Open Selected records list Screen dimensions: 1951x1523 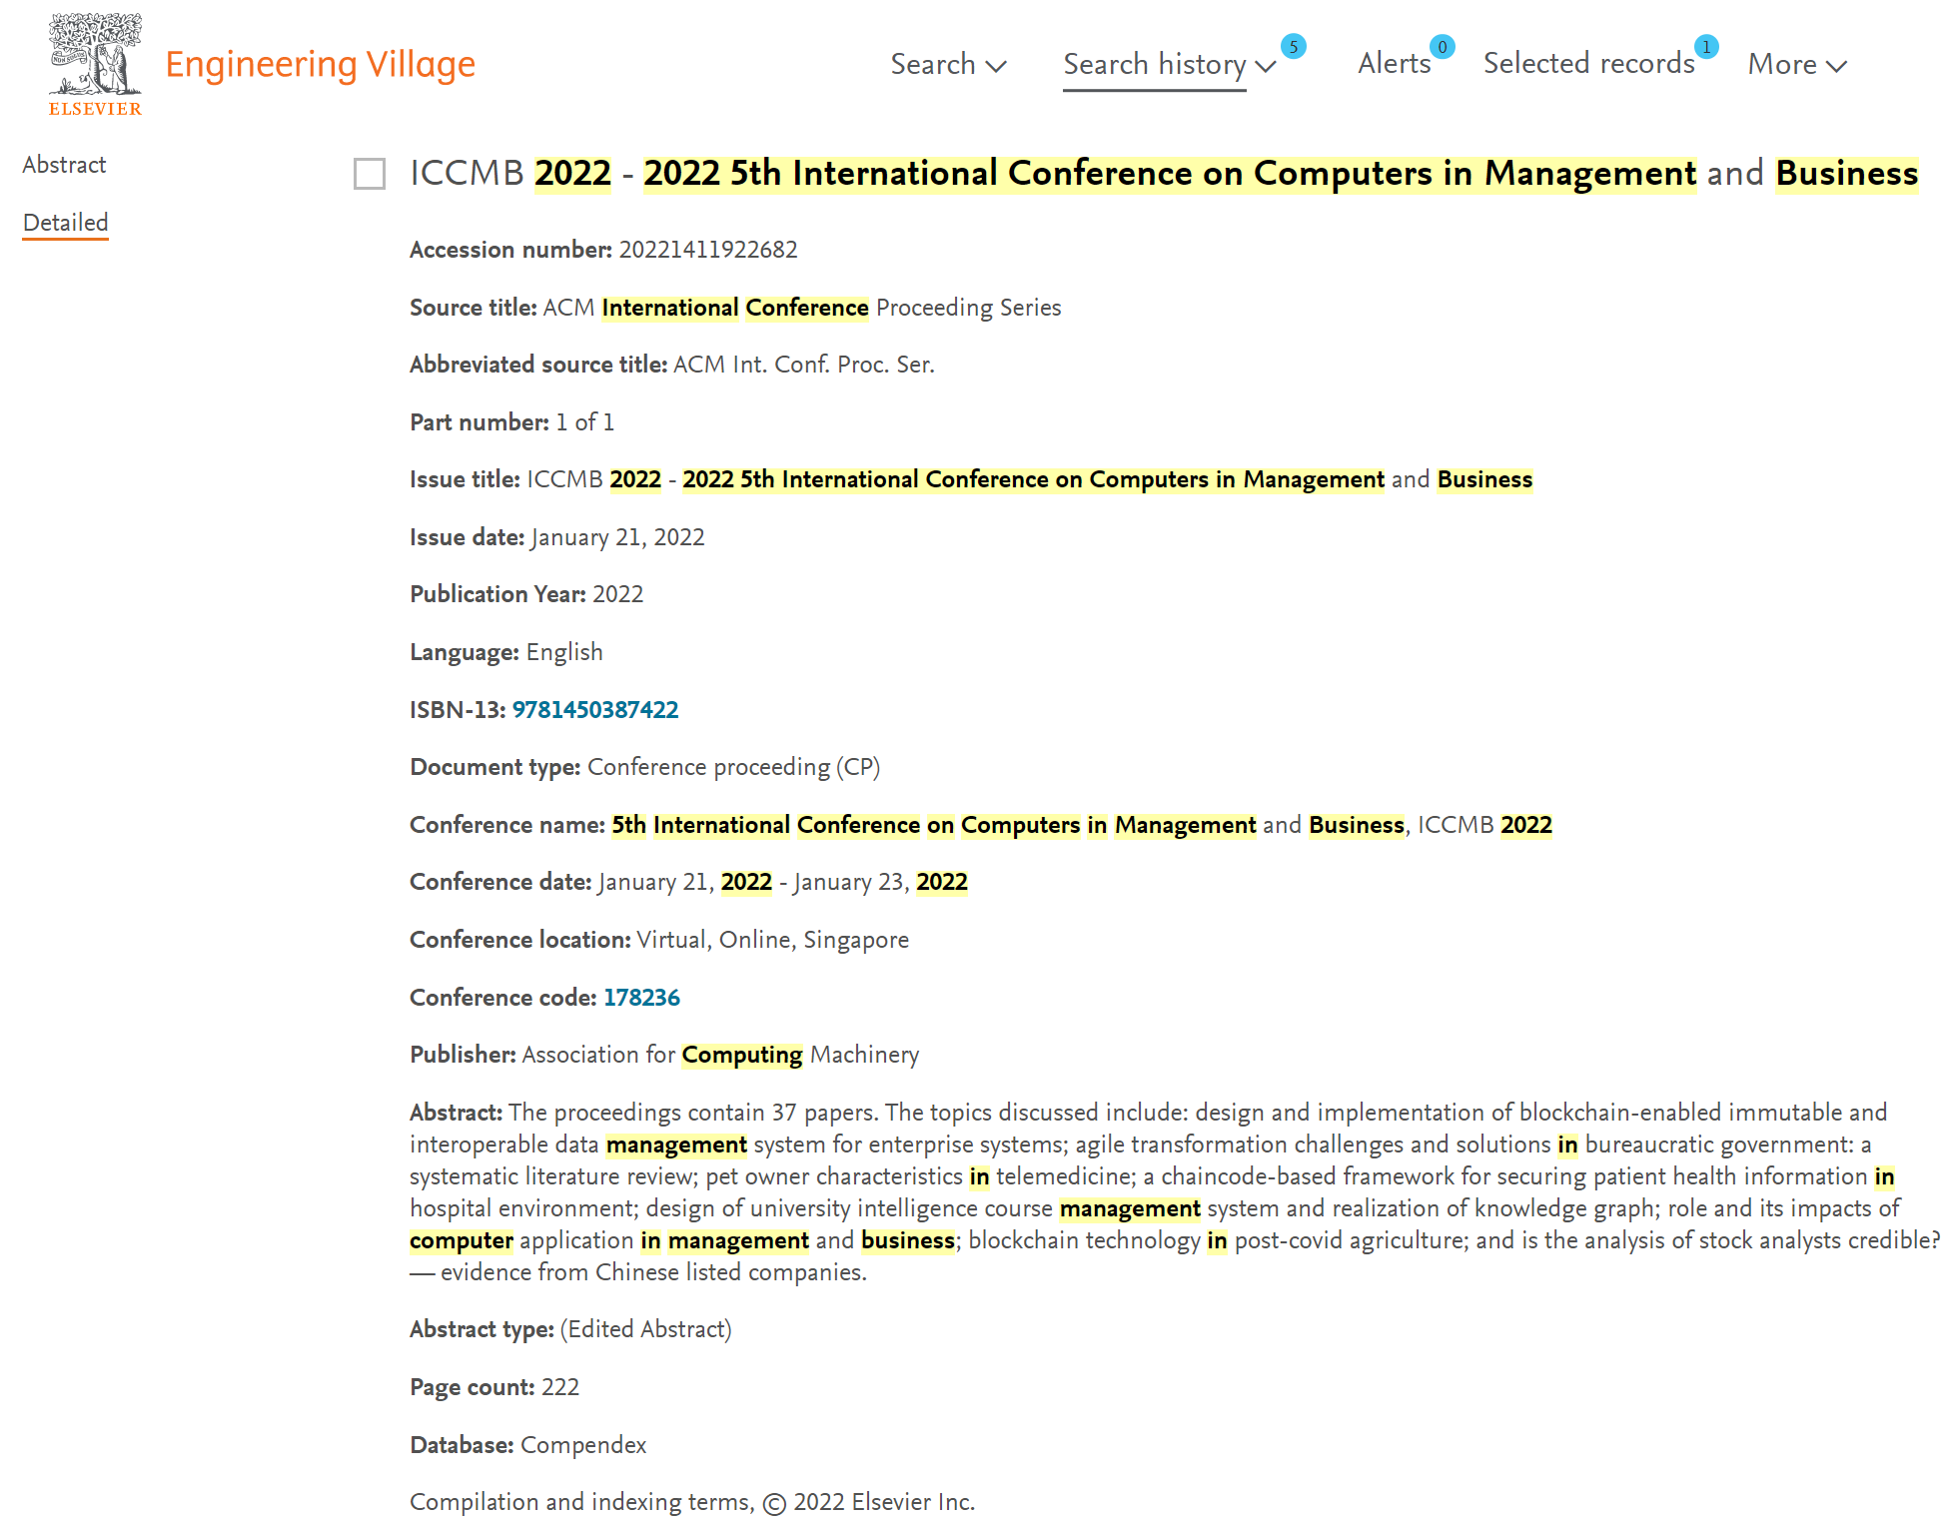click(x=1588, y=63)
